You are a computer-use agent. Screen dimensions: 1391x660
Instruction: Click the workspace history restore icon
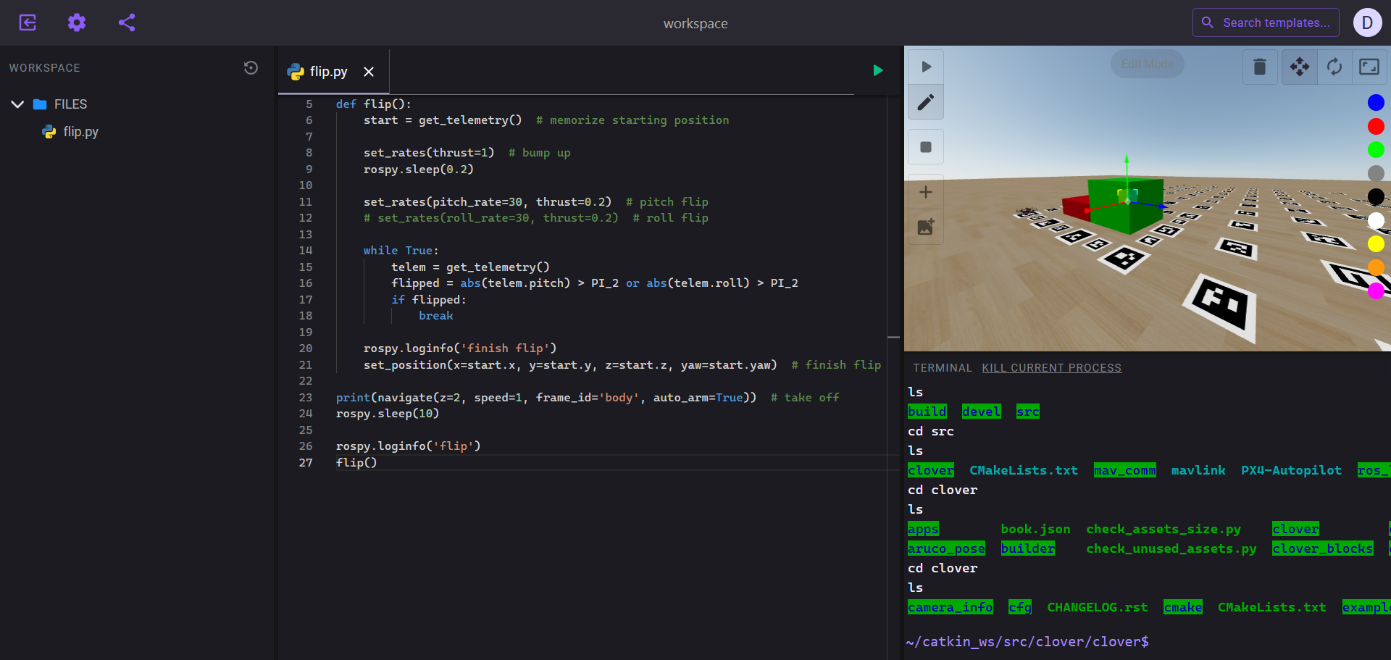[x=251, y=67]
